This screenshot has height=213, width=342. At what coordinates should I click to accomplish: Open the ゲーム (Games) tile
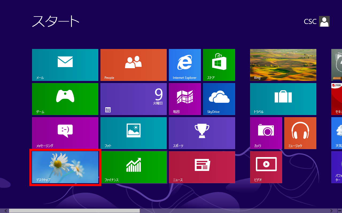pos(65,99)
